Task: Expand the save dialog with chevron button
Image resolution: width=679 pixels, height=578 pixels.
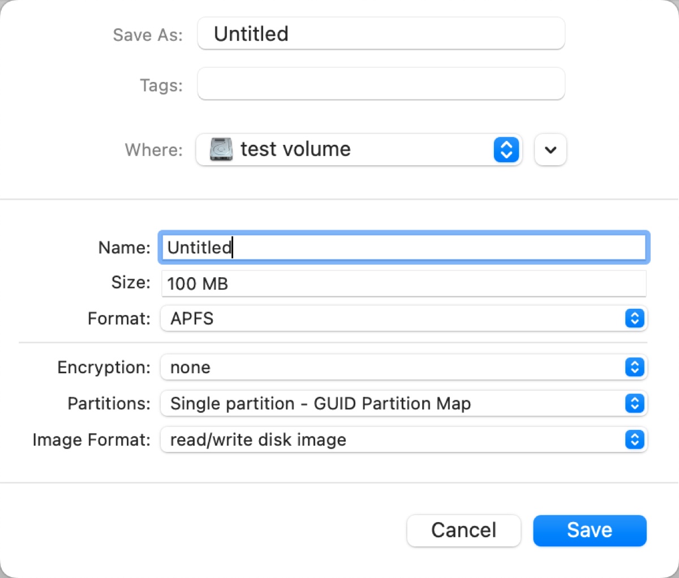Action: 550,150
